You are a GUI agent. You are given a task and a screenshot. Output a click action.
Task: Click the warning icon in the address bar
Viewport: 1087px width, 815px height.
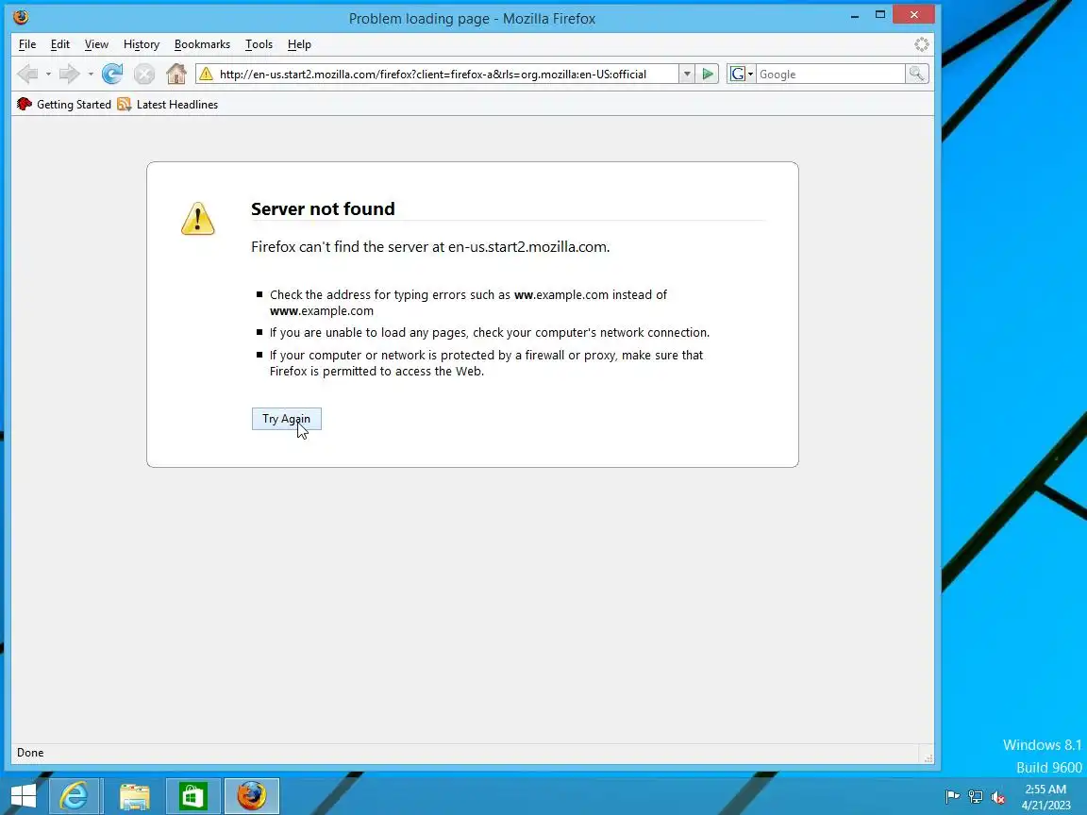pos(206,74)
